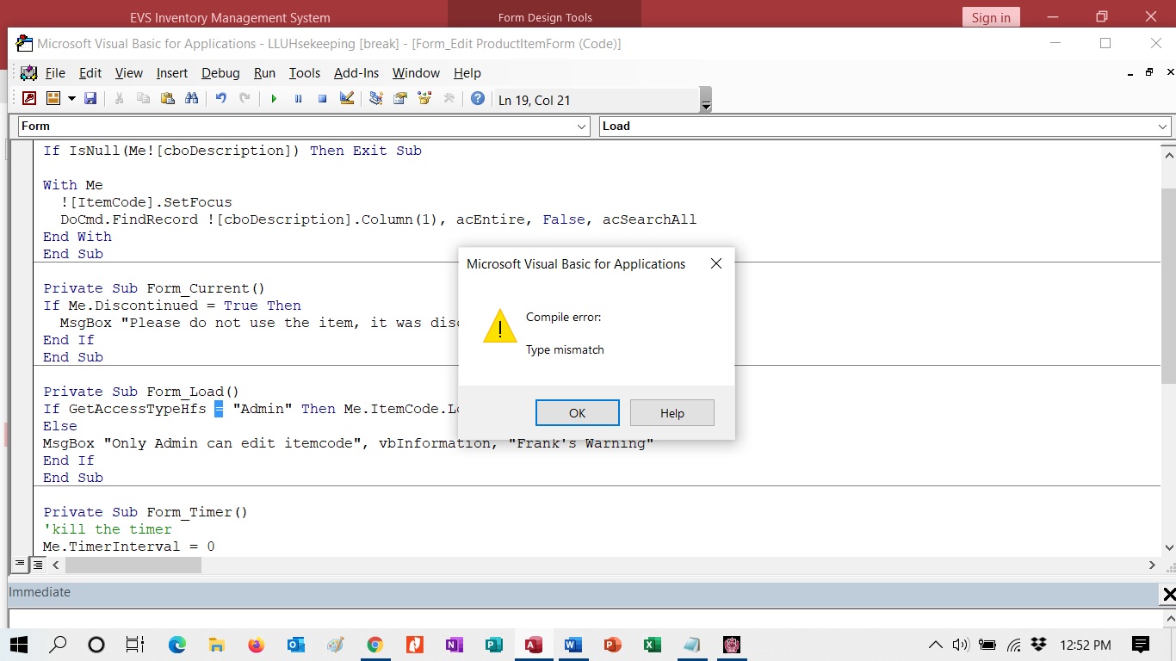This screenshot has width=1176, height=661.
Task: Open the Add-Ins menu
Action: click(x=356, y=73)
